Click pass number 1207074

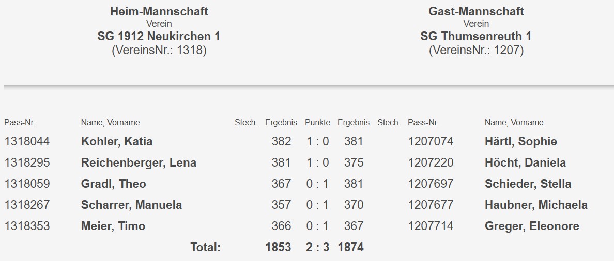coord(431,142)
